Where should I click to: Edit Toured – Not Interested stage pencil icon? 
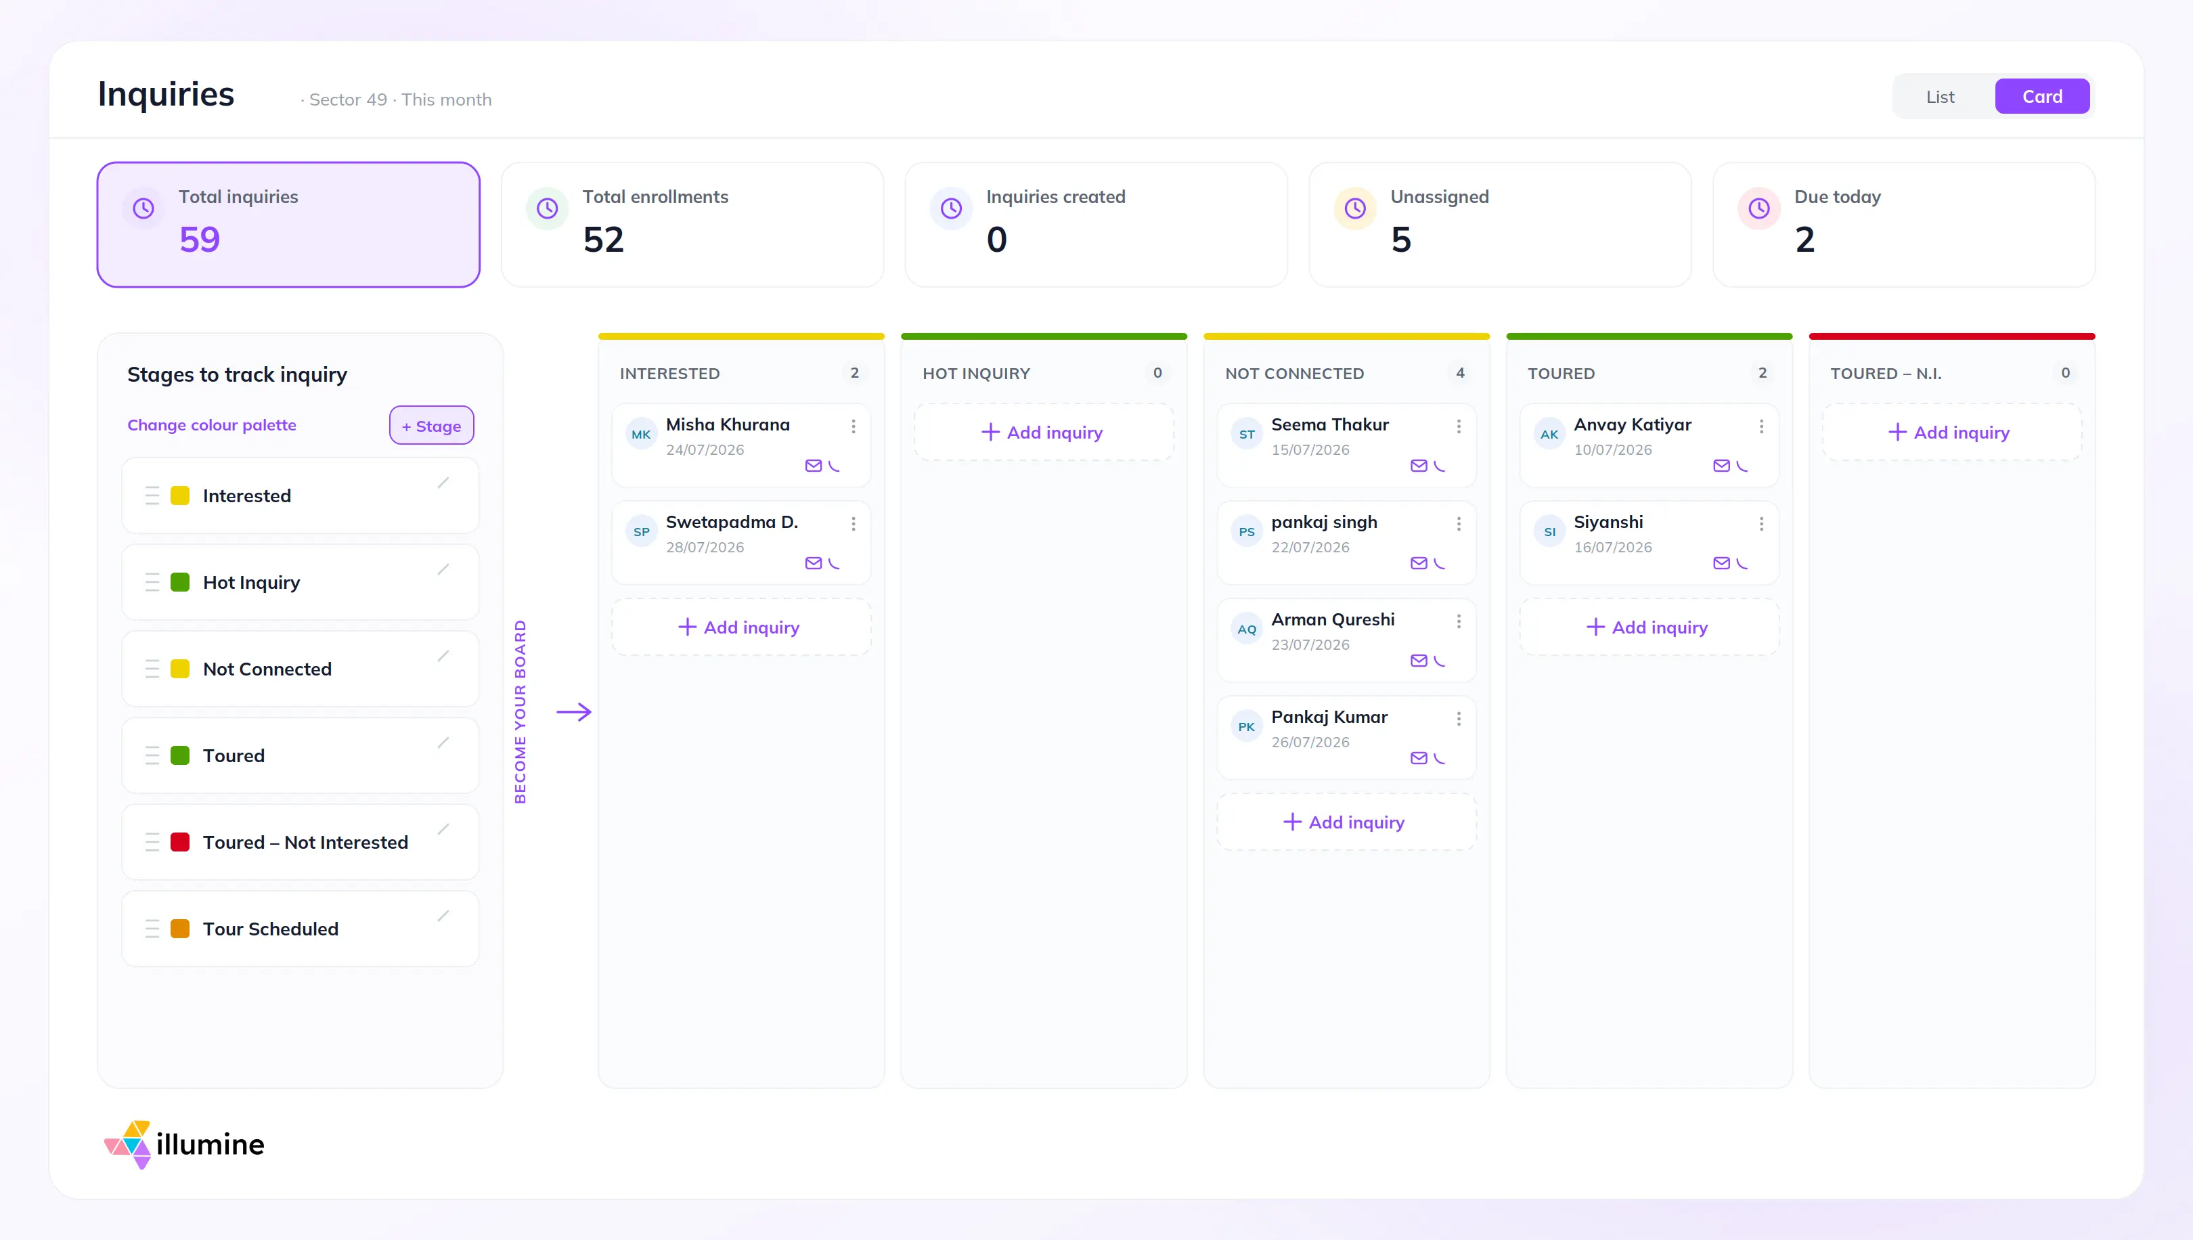[x=443, y=830]
